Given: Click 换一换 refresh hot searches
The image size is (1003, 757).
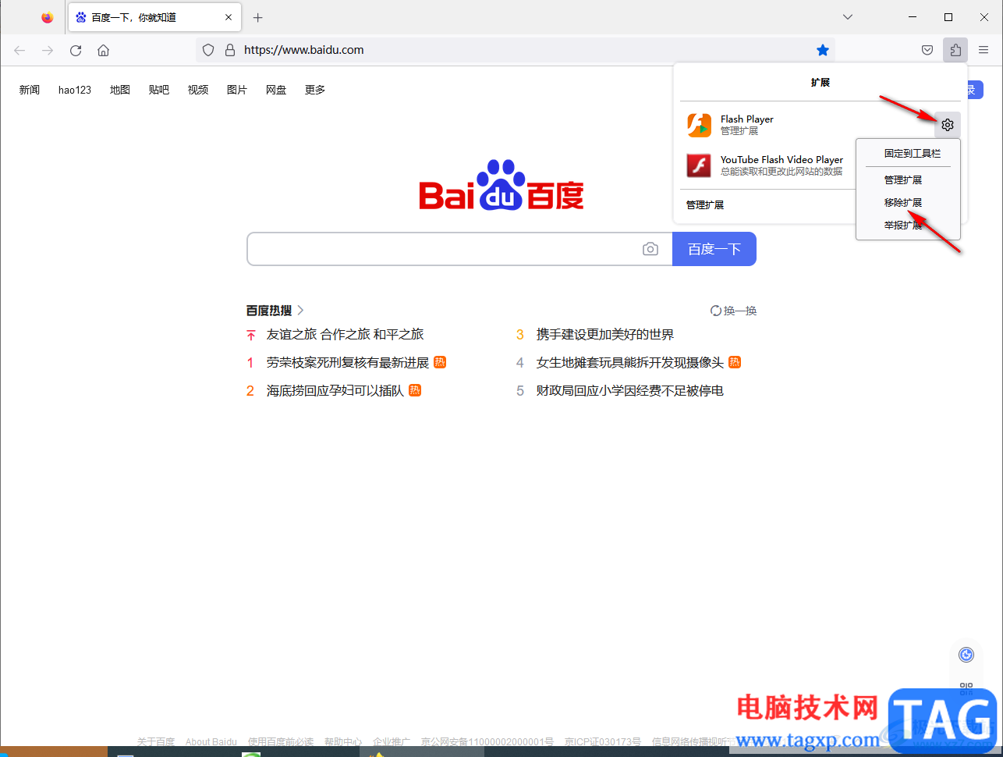Looking at the screenshot, I should point(734,311).
